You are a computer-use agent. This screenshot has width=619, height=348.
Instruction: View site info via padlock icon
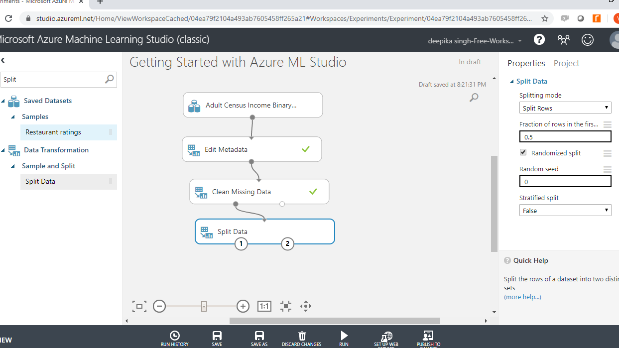pyautogui.click(x=27, y=18)
